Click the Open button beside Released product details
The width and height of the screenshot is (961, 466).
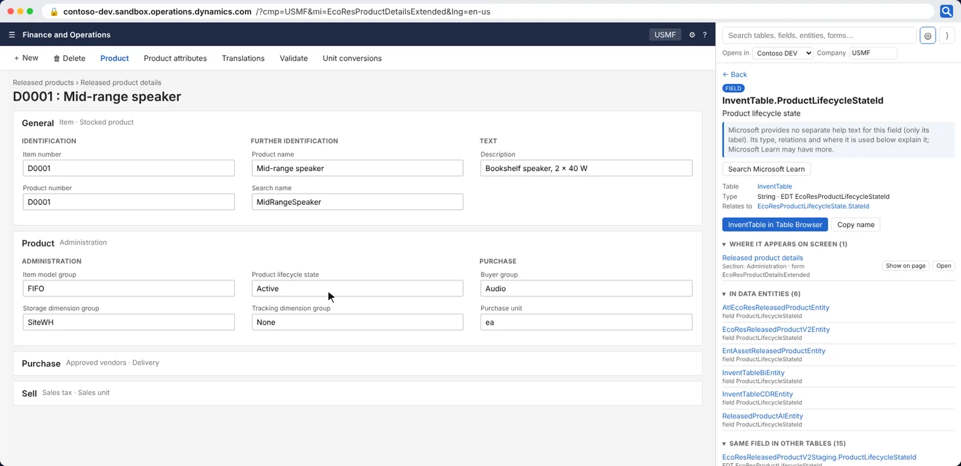pyautogui.click(x=944, y=266)
